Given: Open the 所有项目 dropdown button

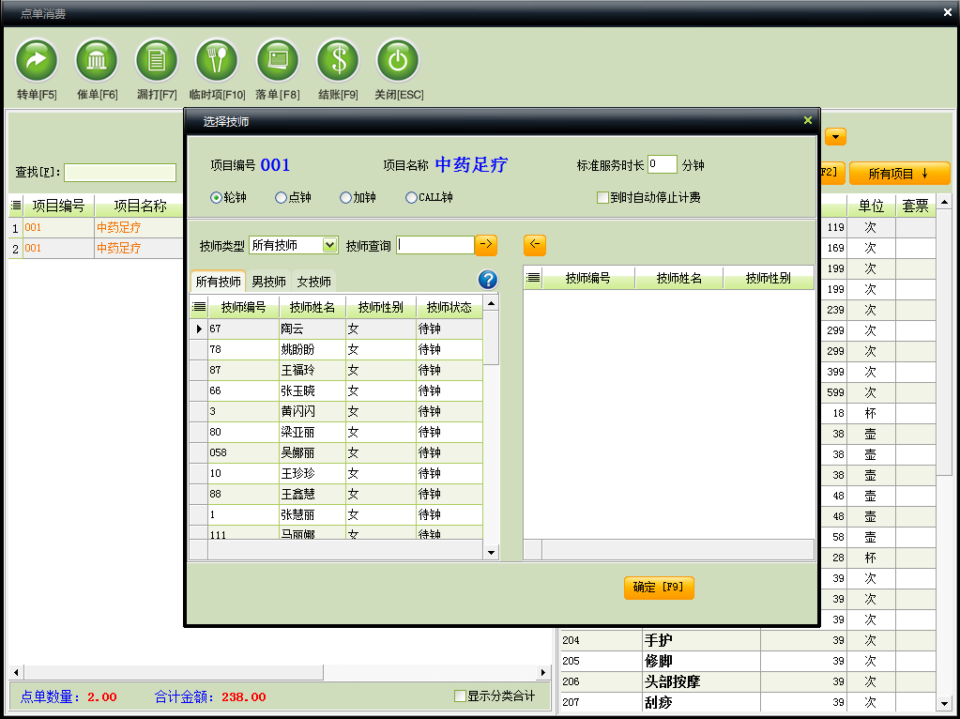Looking at the screenshot, I should [x=899, y=174].
